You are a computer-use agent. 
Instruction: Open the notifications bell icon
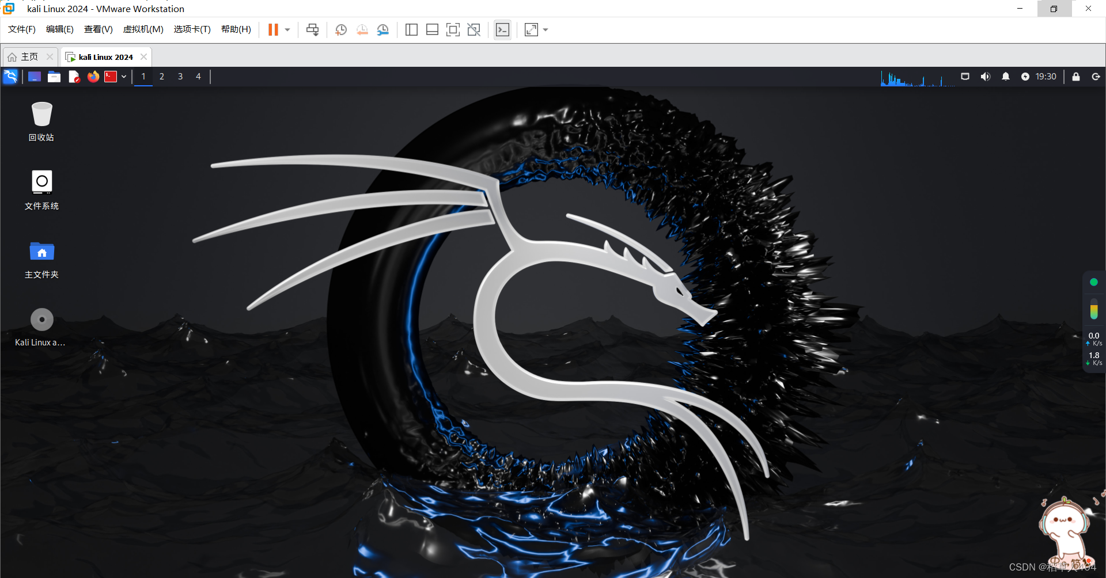coord(1006,77)
